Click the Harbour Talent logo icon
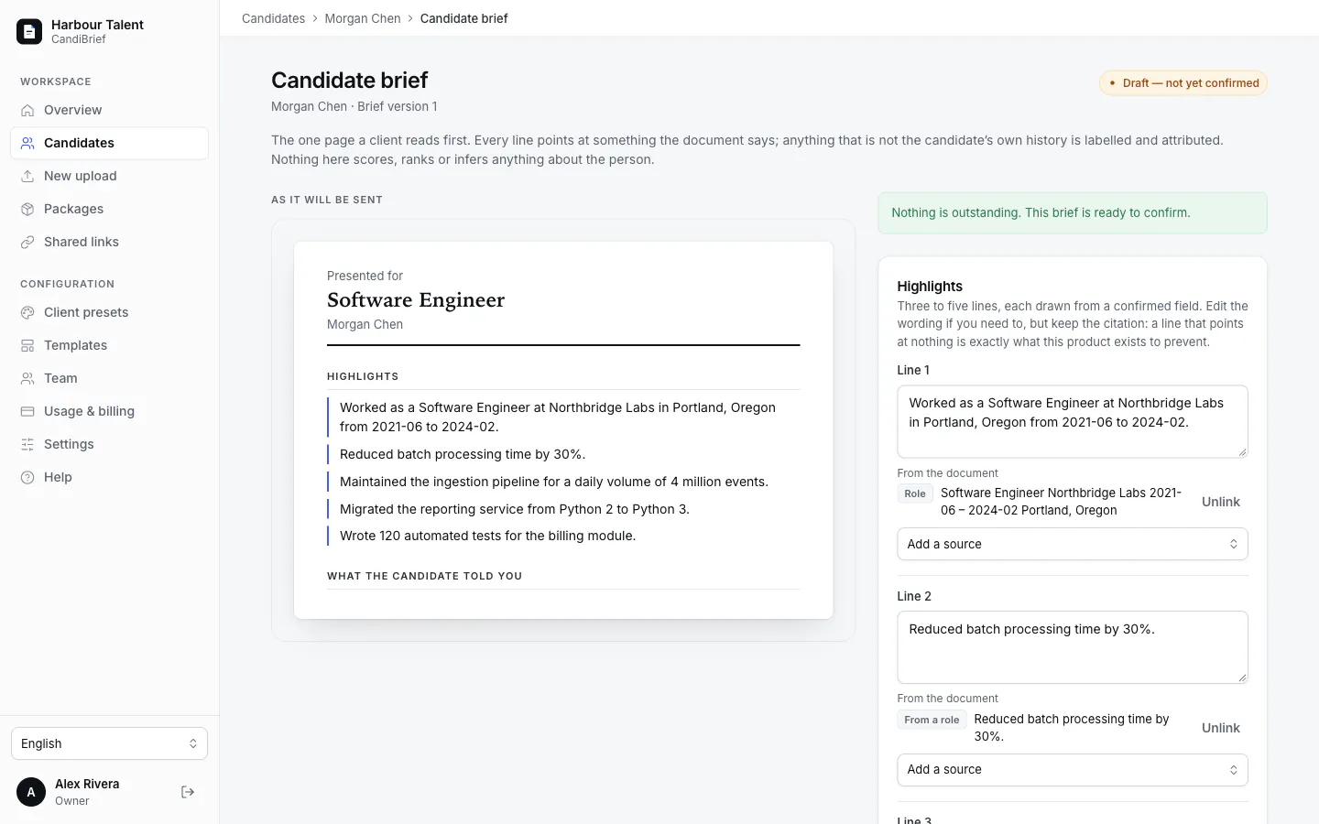This screenshot has width=1319, height=824. click(x=29, y=31)
